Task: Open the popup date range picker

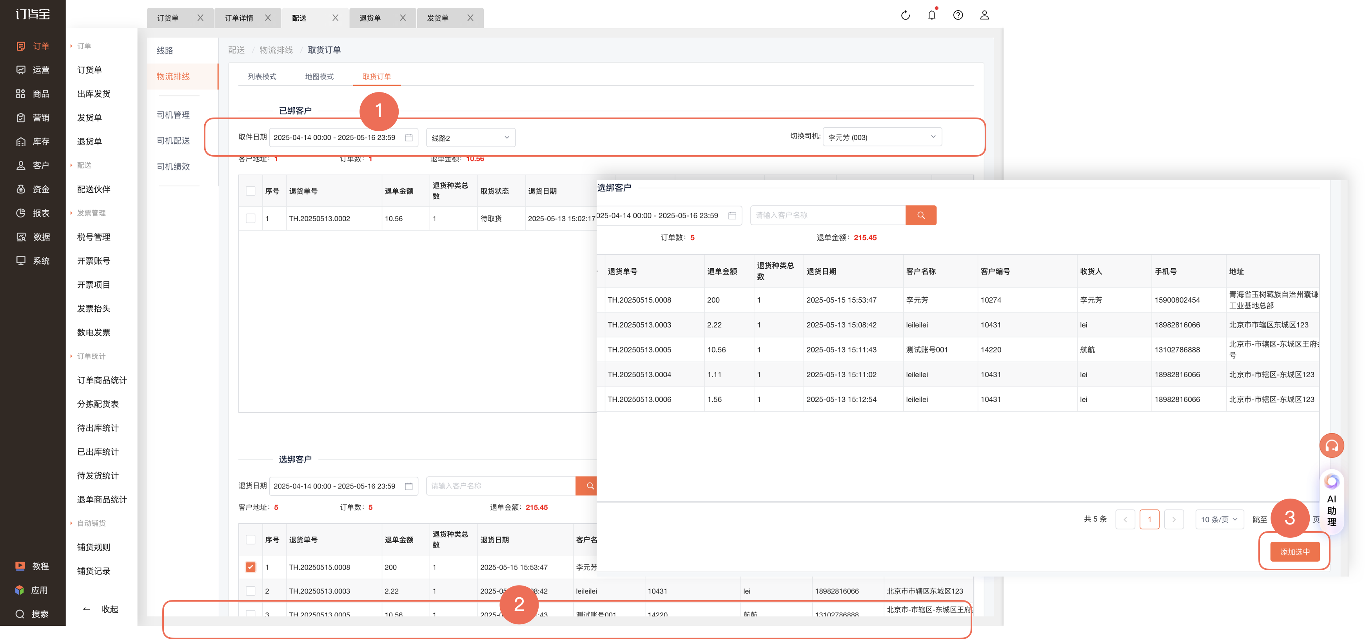Action: pyautogui.click(x=669, y=215)
